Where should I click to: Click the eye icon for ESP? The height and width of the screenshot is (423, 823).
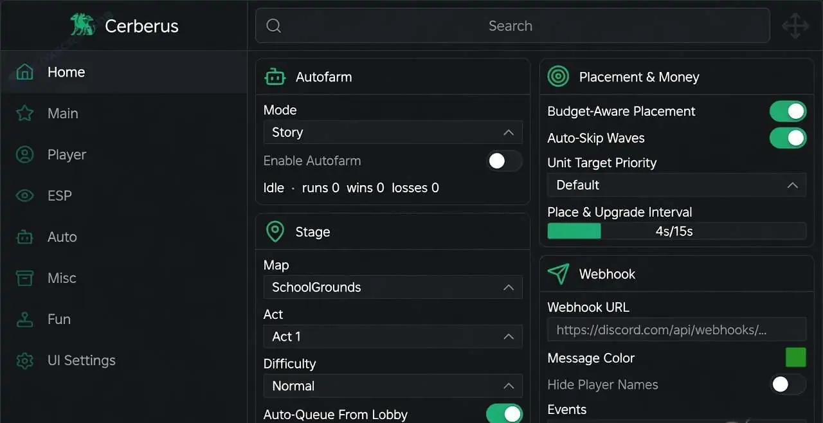[x=24, y=195]
